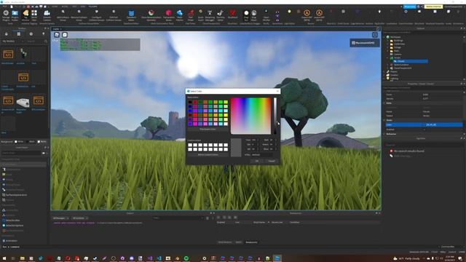Click the Add to Custom Colors button
This screenshot has width=466, height=262.
coord(208,155)
